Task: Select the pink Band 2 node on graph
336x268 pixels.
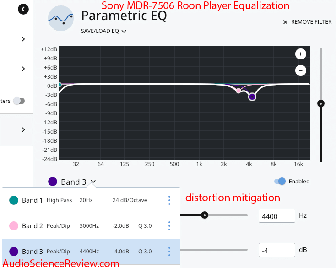Action: [x=238, y=91]
